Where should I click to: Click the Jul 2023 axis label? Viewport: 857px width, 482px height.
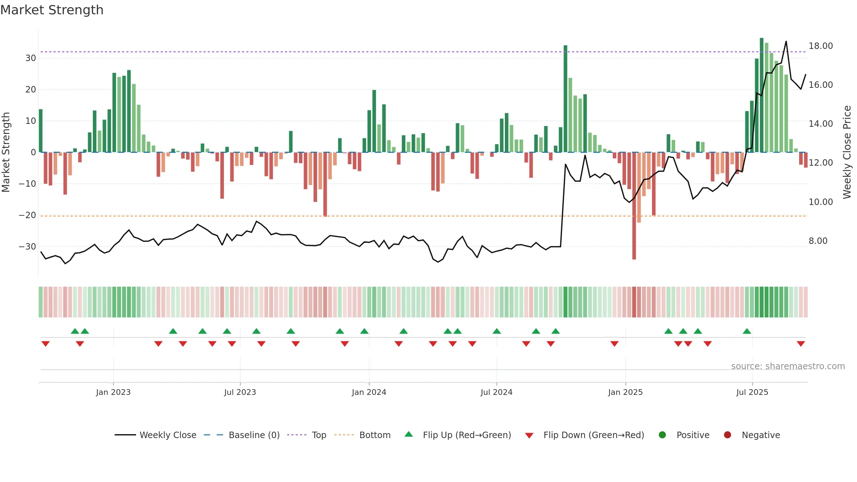[240, 392]
